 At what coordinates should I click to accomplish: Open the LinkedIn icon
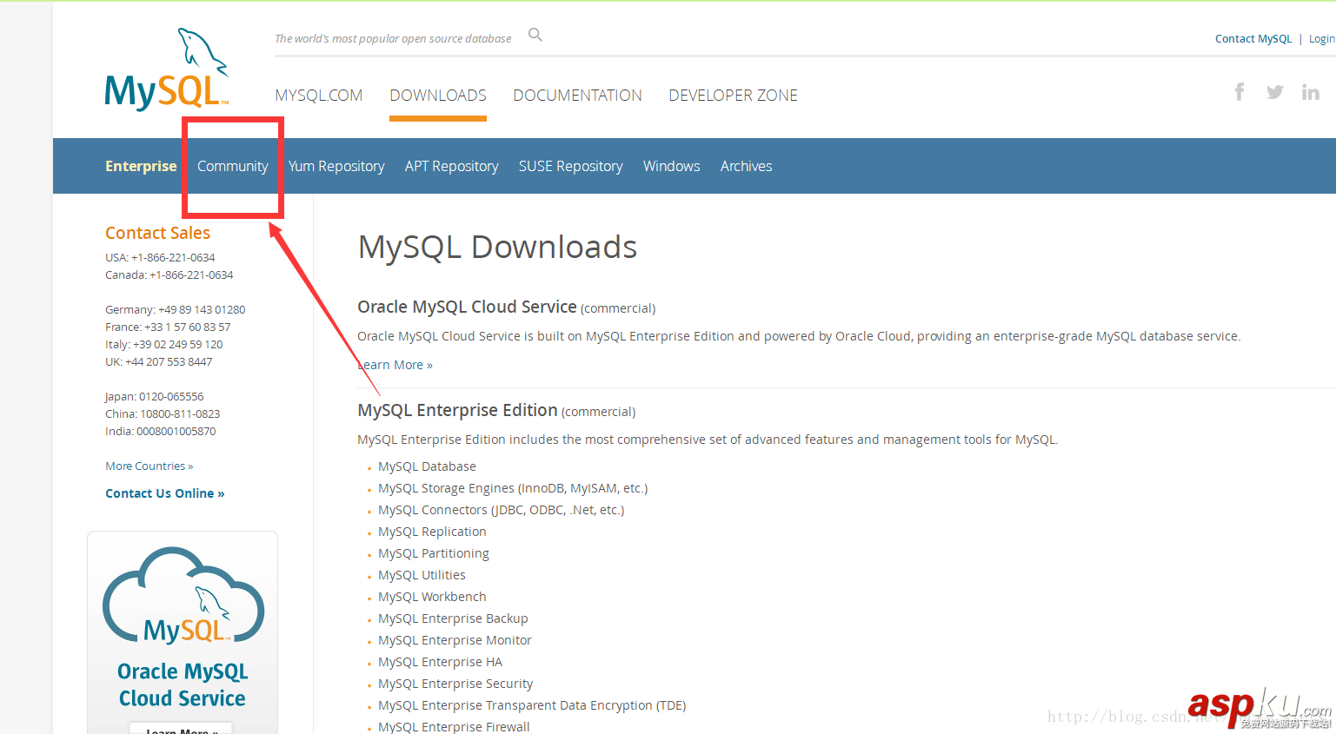click(x=1311, y=92)
